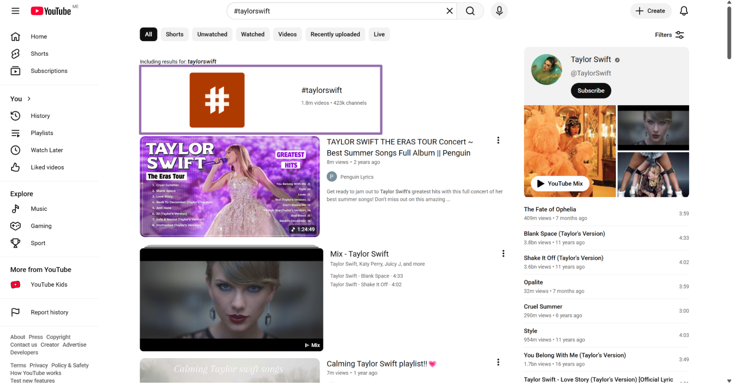The image size is (732, 383).
Task: Select the Shorts filter chip
Action: coord(175,34)
